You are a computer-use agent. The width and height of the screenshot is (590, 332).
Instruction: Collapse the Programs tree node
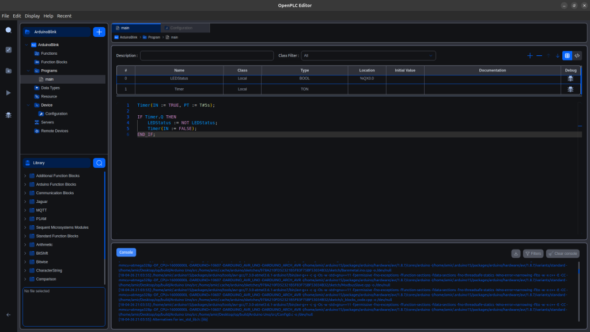point(28,71)
